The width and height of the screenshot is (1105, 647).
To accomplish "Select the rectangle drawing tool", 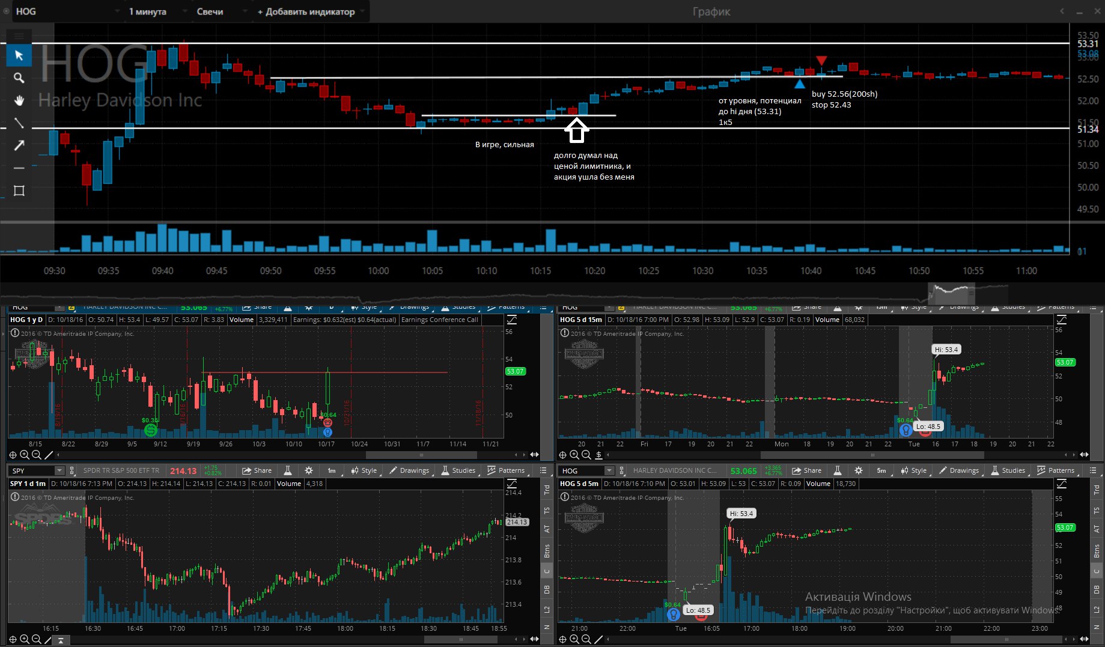I will [19, 191].
